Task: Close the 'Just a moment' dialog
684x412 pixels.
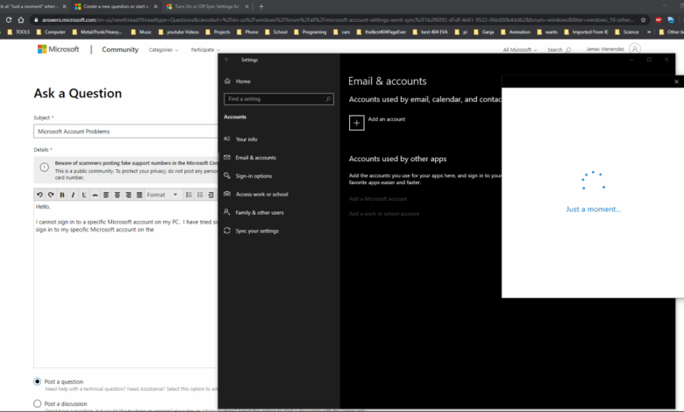Action: click(x=676, y=82)
